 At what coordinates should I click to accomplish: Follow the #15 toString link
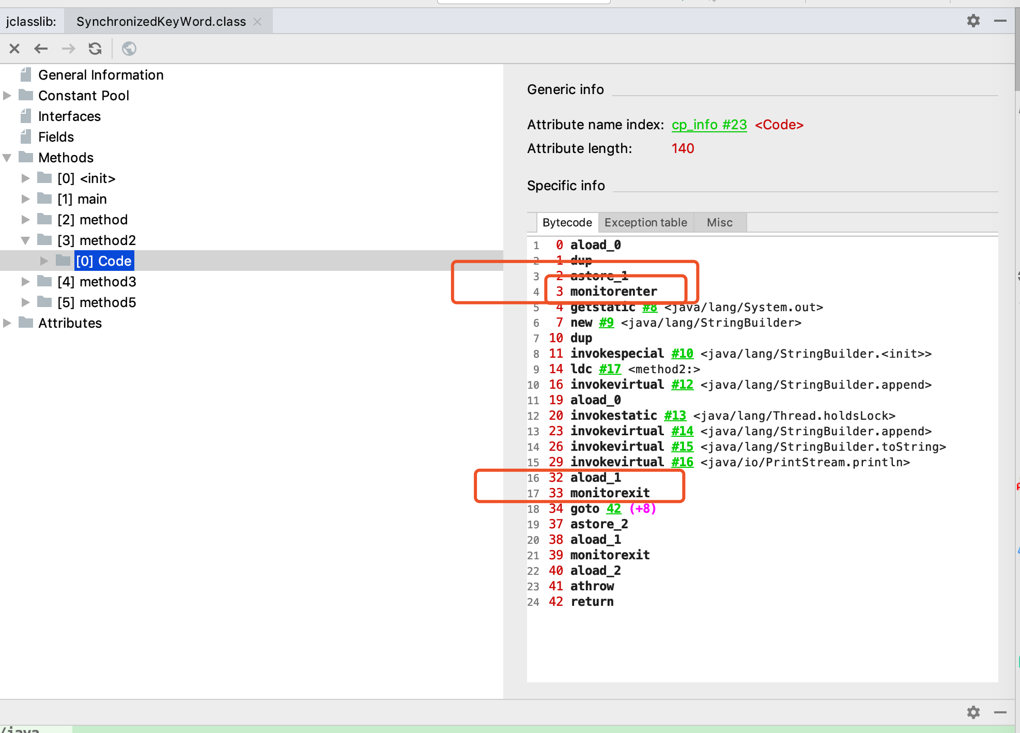pos(682,447)
